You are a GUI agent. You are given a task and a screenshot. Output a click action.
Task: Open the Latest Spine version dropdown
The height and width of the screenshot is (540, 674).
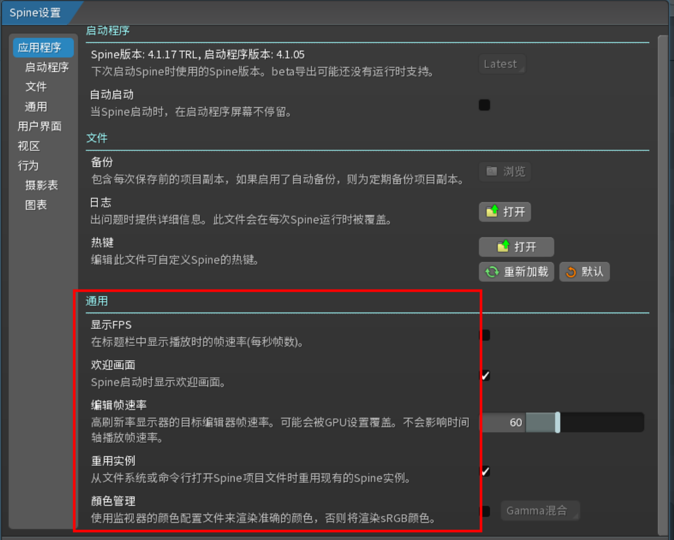pyautogui.click(x=502, y=64)
